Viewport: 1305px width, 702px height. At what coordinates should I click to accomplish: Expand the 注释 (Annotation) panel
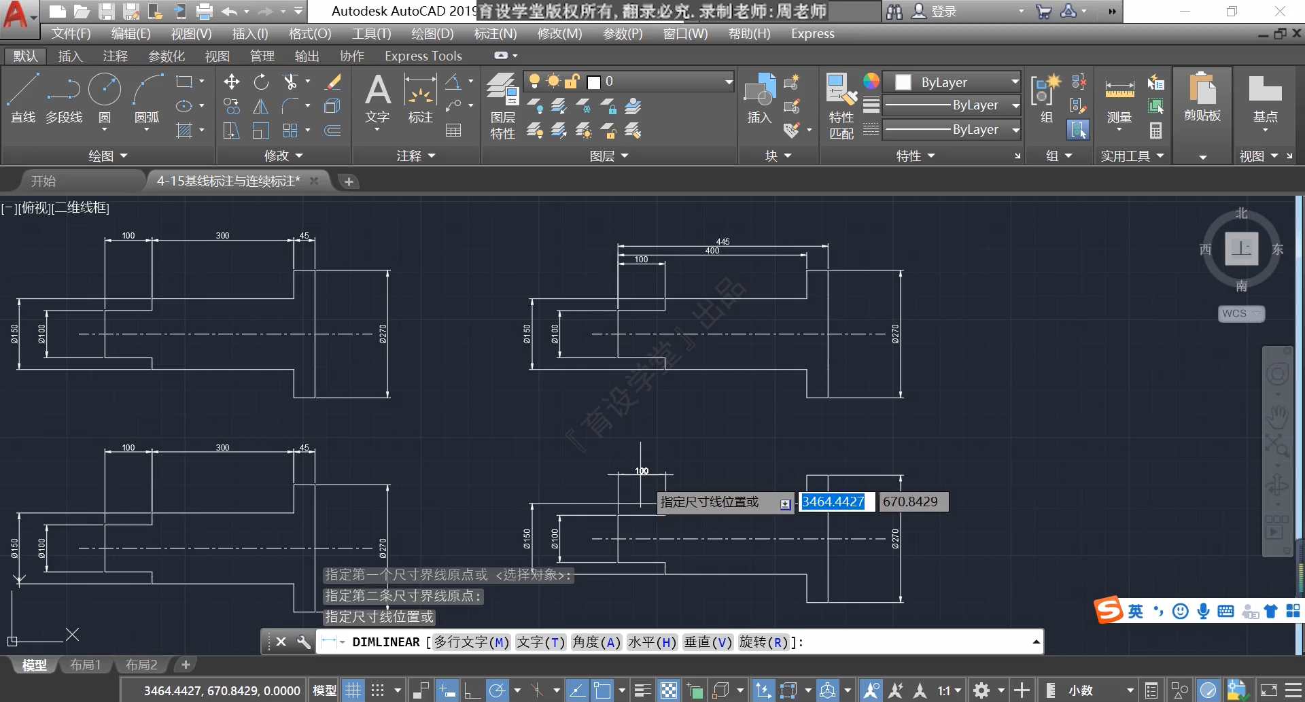[x=416, y=156]
